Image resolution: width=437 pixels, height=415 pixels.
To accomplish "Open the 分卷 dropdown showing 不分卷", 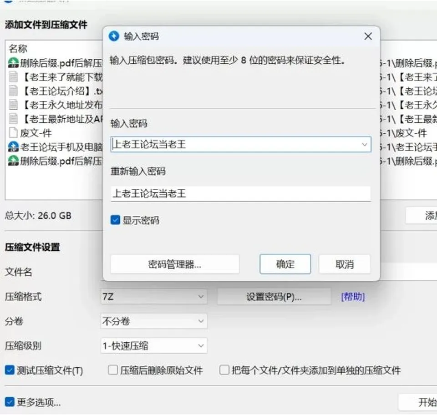I will 154,321.
